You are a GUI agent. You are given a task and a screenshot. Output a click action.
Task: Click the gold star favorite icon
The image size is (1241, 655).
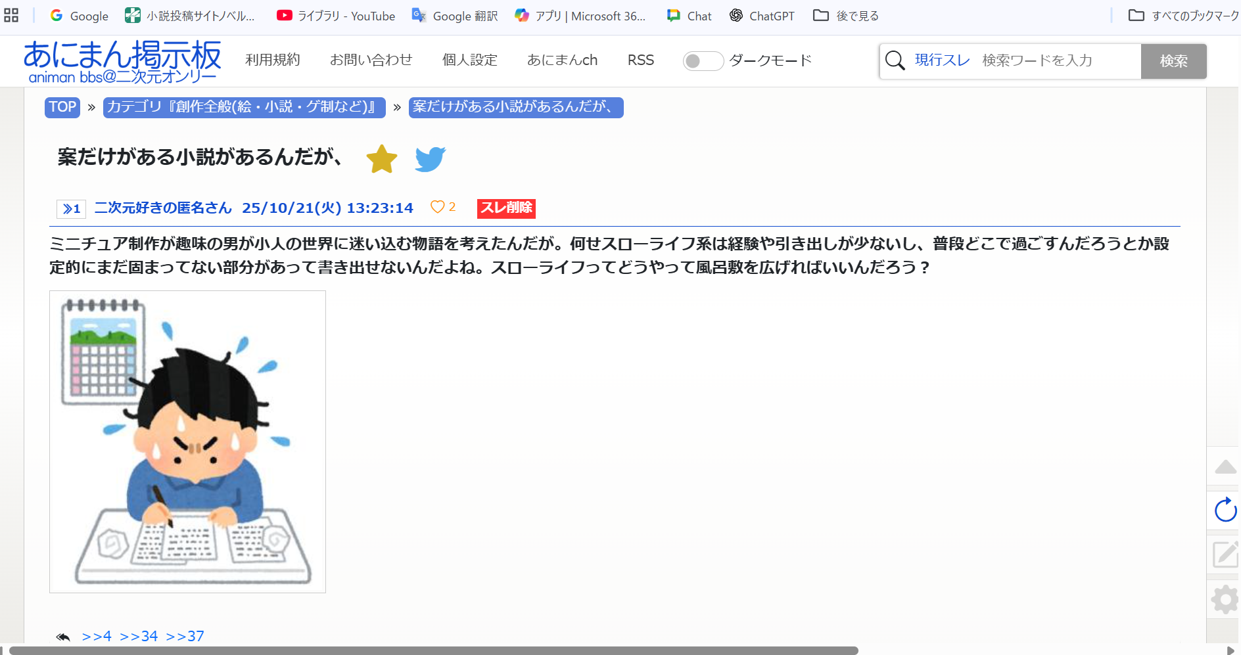pos(381,159)
